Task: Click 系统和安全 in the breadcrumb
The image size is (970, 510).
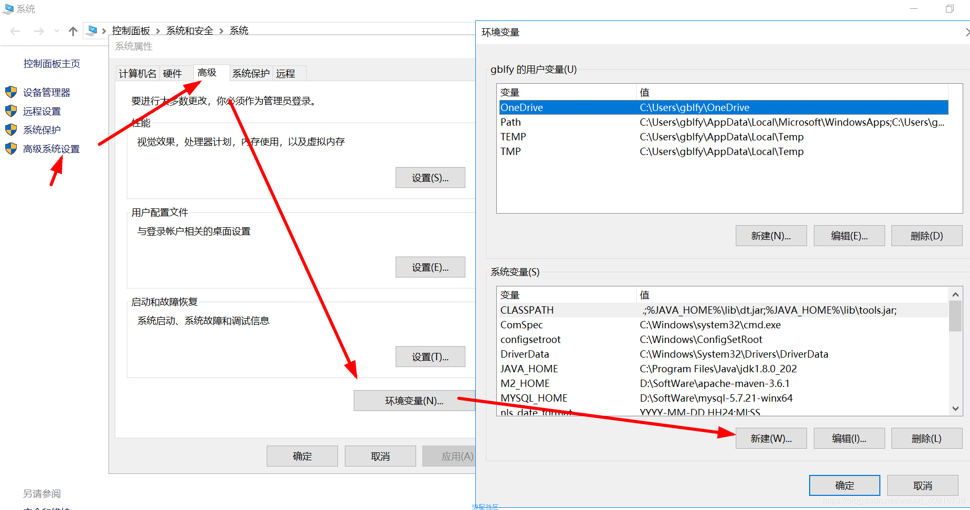Action: point(190,31)
